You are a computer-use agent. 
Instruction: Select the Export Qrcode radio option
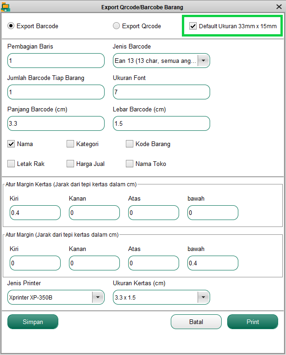coord(117,26)
